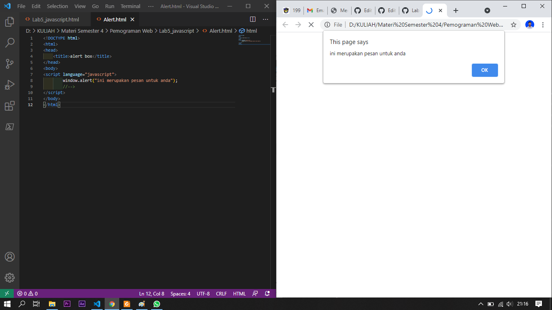Open the Selection menu in VS Code

[x=57, y=6]
